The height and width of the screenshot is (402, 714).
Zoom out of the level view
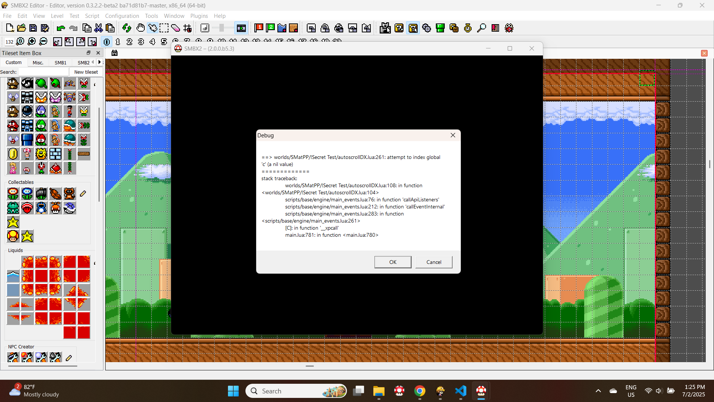[x=43, y=41]
